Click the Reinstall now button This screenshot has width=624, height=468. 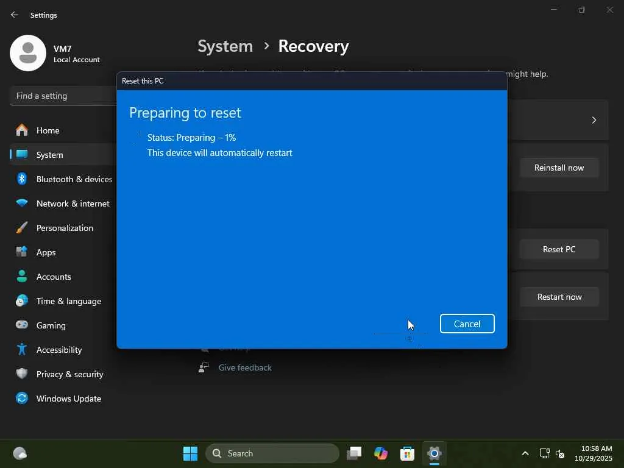point(559,168)
